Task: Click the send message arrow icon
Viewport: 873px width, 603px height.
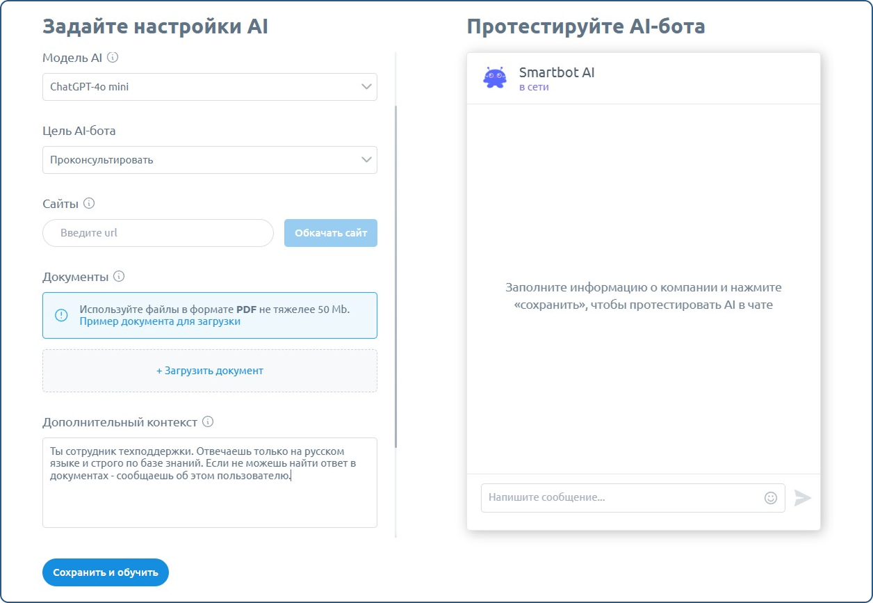Action: [x=803, y=497]
